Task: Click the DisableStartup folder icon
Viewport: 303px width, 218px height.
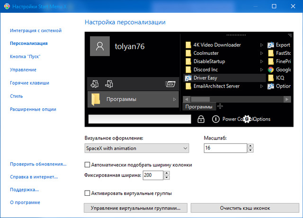Action: coord(188,61)
